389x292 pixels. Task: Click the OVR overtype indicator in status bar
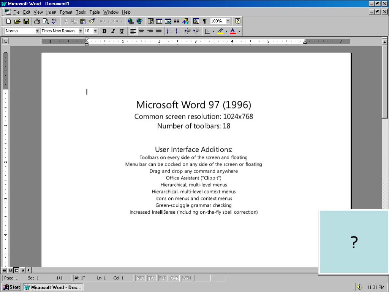pos(174,278)
